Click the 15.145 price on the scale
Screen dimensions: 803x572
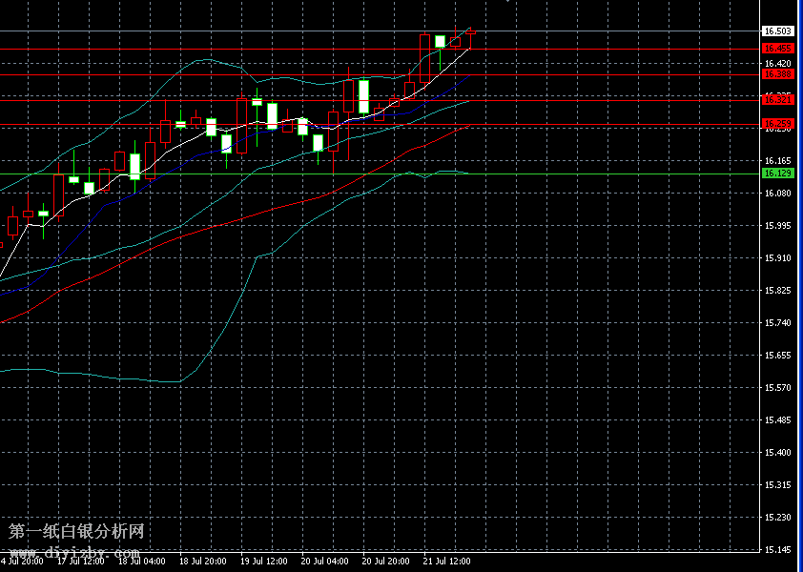click(x=778, y=550)
